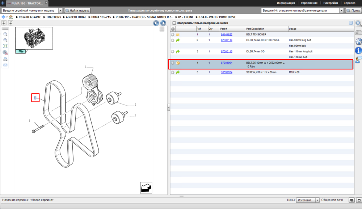This screenshot has height=209, width=362.
Task: Open column chooser icon above parts table
Action: pos(351,23)
